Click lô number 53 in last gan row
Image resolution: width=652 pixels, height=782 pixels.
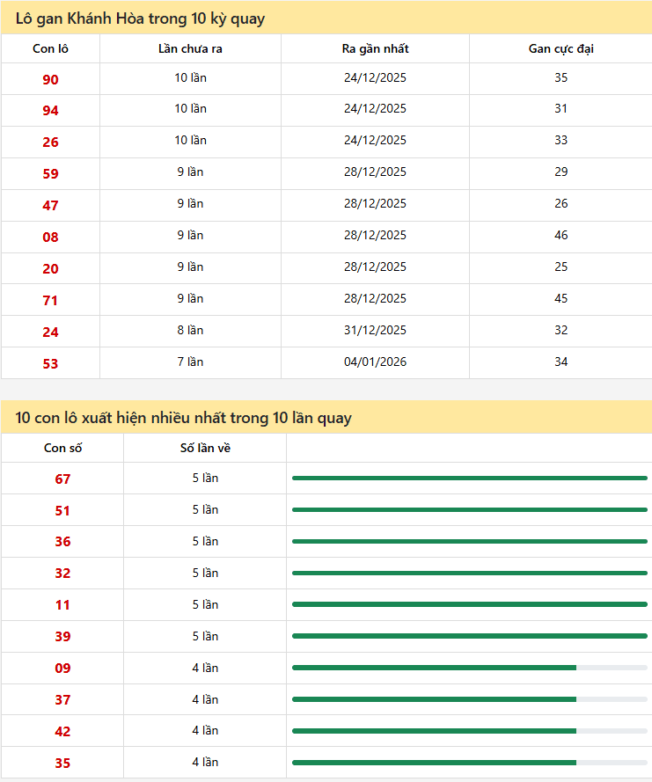(50, 363)
